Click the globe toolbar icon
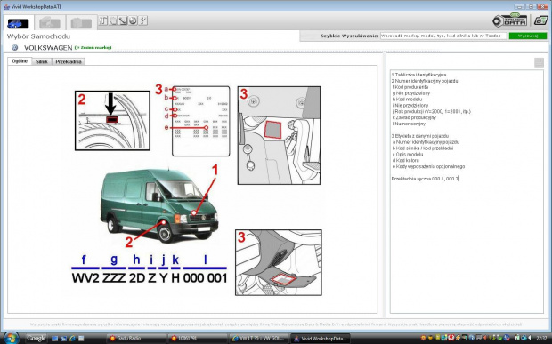 coord(133,20)
